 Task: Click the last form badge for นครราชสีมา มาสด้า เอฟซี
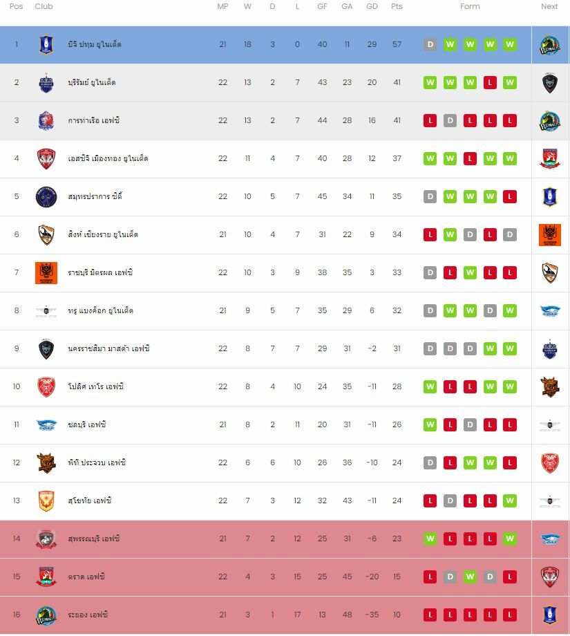510,349
